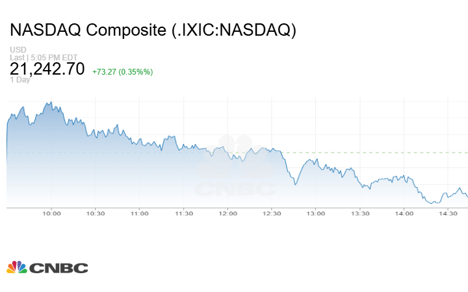Click the USD currency label
The height and width of the screenshot is (292, 468).
pos(18,50)
